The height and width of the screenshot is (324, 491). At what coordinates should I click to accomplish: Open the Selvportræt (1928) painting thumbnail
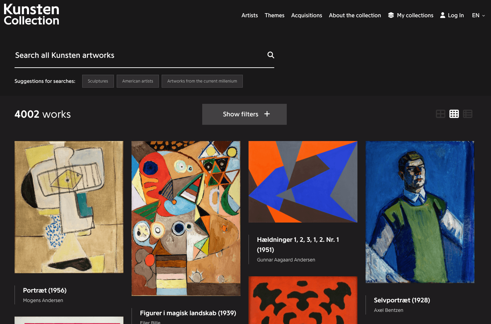[x=420, y=212]
